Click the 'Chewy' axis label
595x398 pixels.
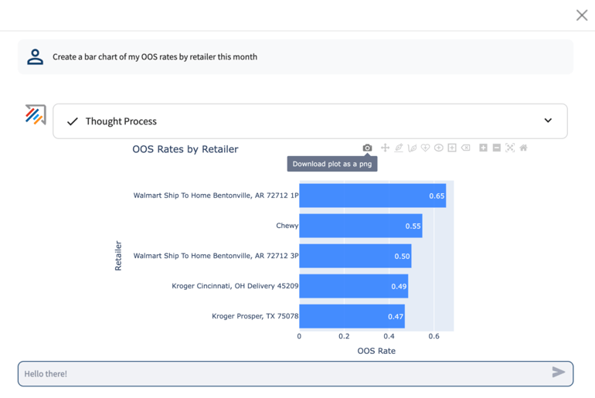point(287,226)
